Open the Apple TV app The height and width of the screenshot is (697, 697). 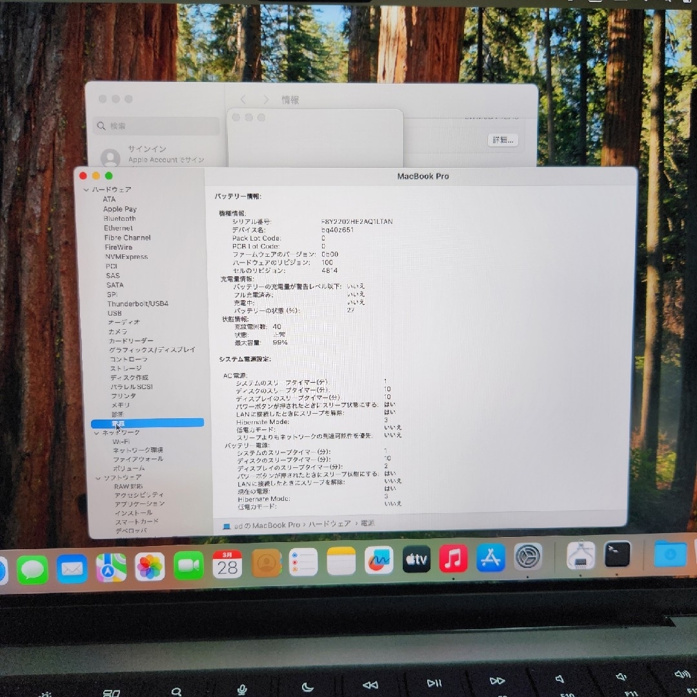416,559
